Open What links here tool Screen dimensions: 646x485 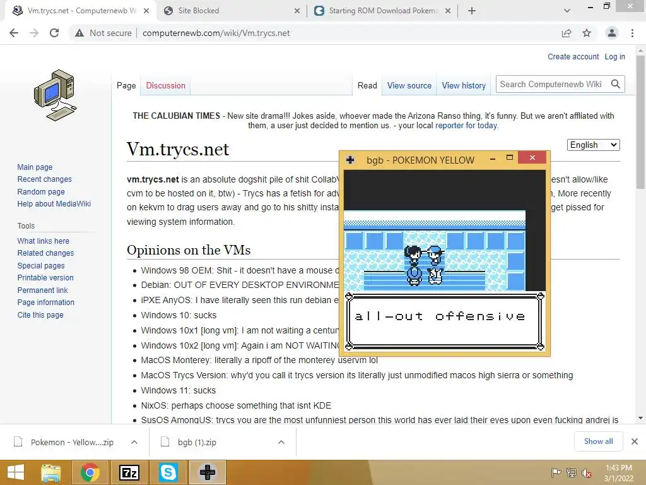44,241
